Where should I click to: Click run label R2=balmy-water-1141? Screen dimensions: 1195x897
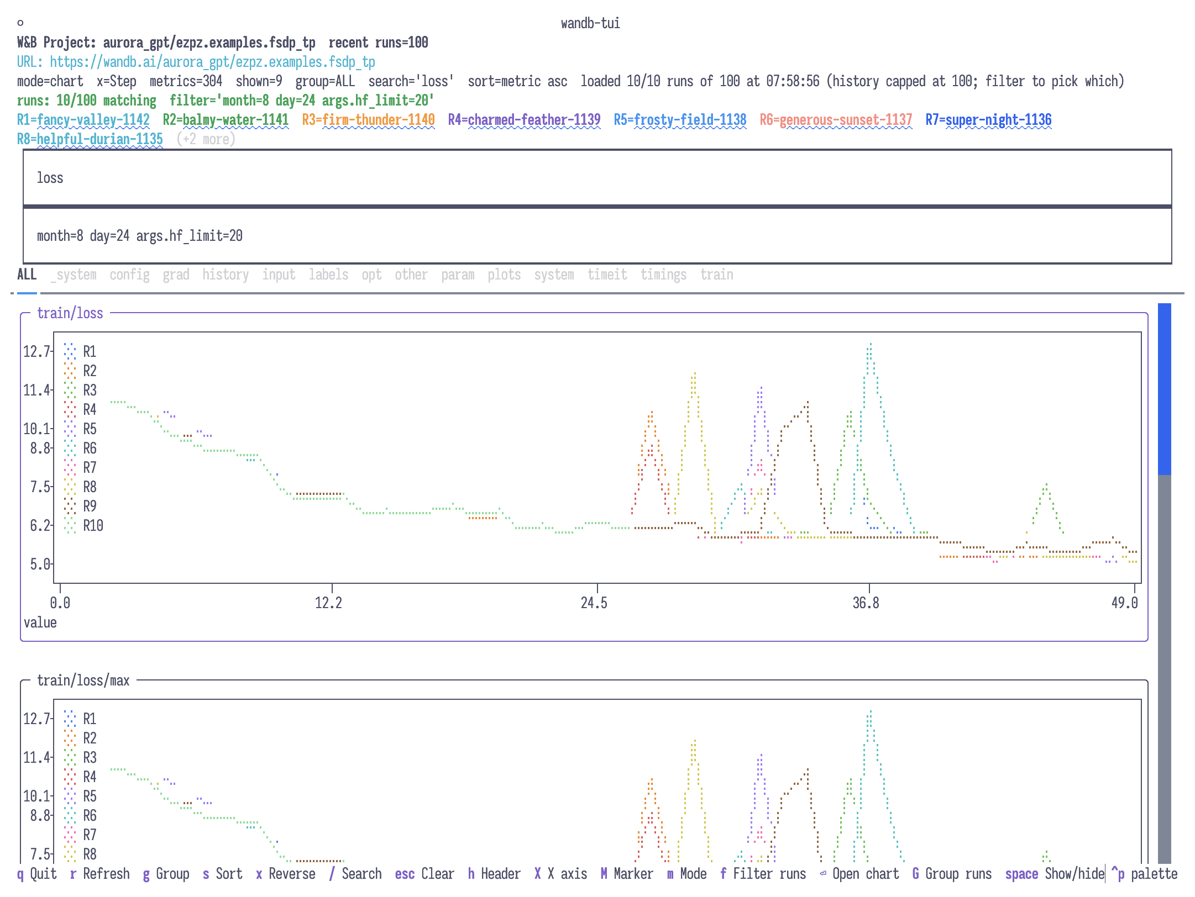tap(226, 120)
